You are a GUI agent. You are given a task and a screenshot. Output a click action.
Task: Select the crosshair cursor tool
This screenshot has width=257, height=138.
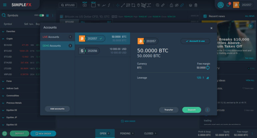click(118, 5)
